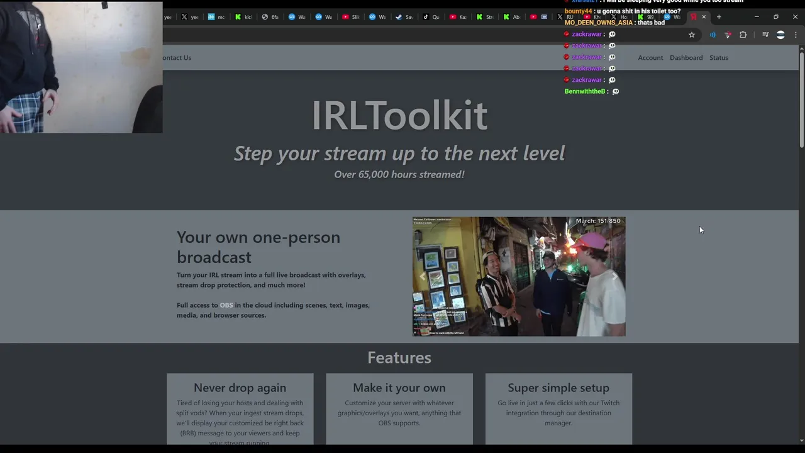805x453 pixels.
Task: Click the 'Never drop again' card title
Action: click(240, 388)
